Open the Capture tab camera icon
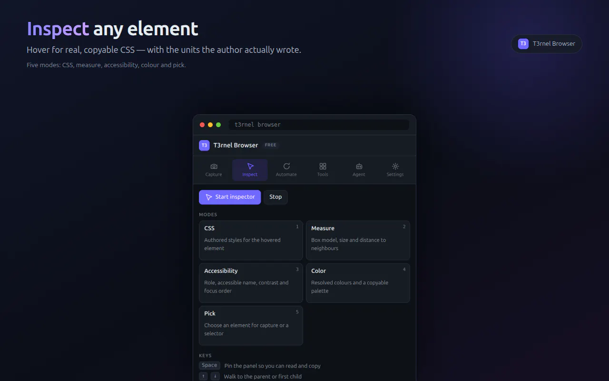609x381 pixels. click(214, 166)
